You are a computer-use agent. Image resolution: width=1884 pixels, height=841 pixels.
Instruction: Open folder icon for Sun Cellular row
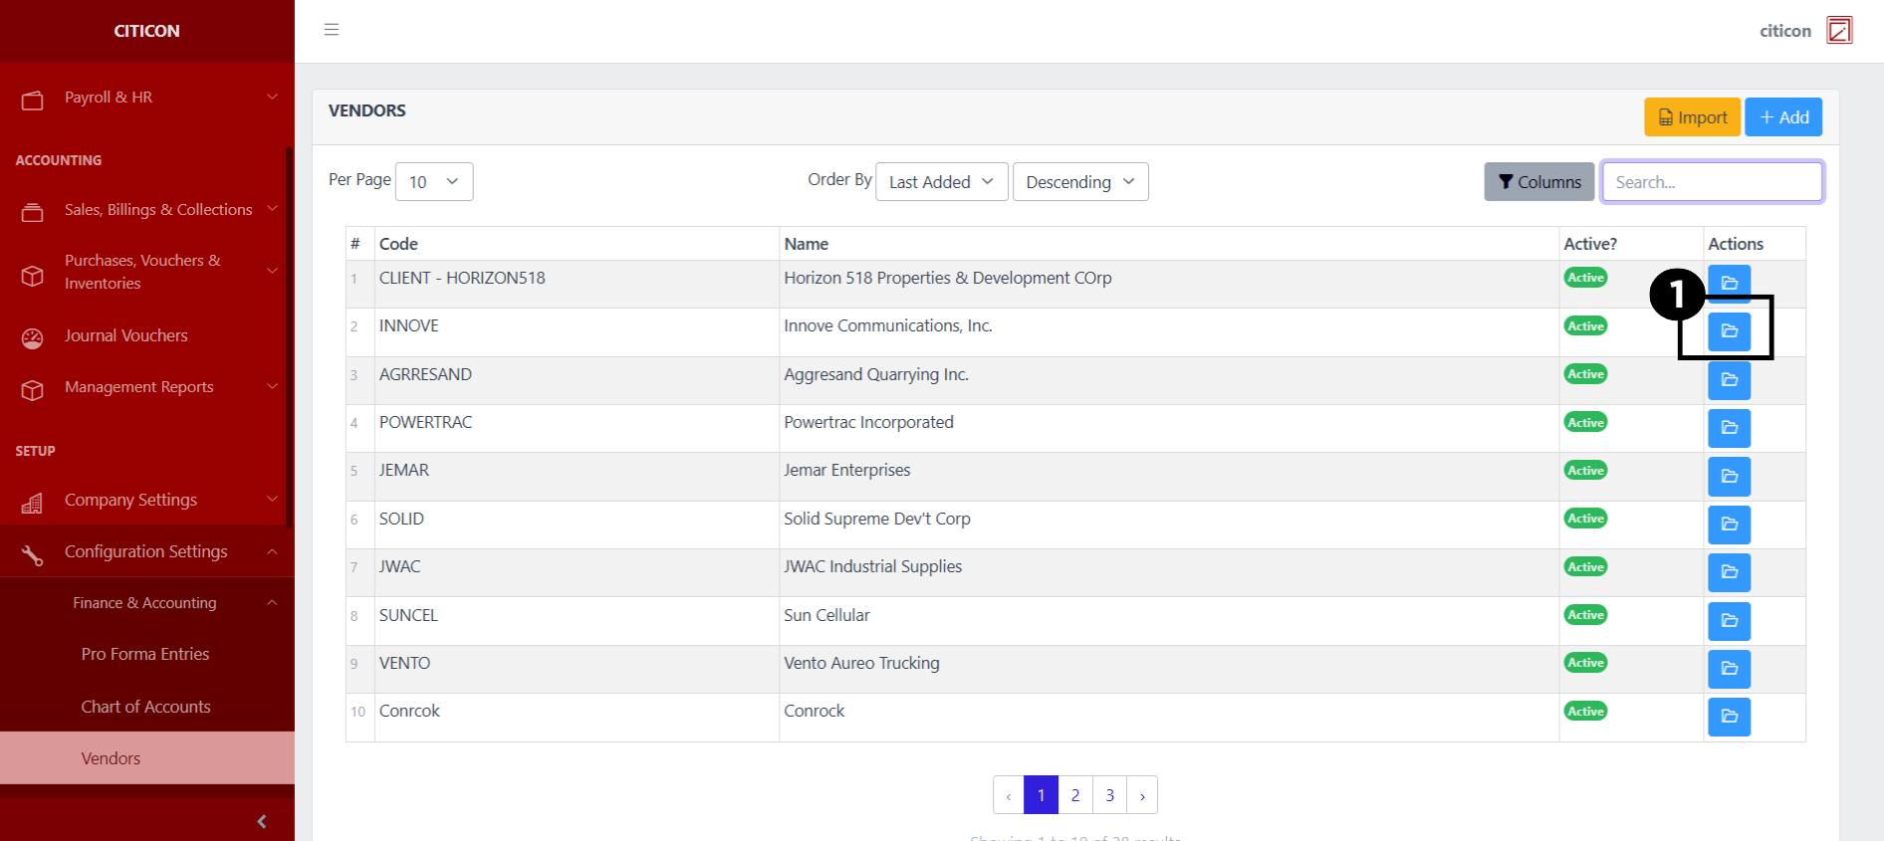(1729, 621)
